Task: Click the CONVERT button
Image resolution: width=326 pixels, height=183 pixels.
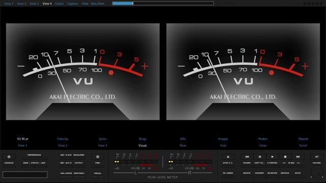Action: [x=260, y=173]
